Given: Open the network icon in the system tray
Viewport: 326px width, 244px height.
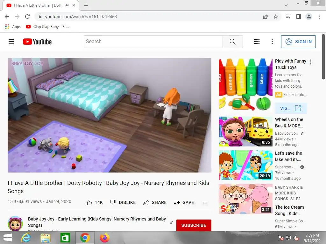Looking at the screenshot, I should (288, 238).
